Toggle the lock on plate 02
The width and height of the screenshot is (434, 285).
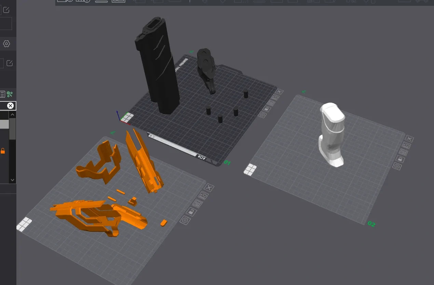[x=400, y=159]
